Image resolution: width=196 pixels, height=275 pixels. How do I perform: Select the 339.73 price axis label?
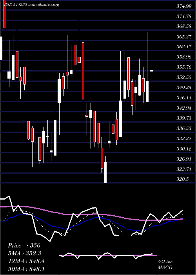click(184, 118)
